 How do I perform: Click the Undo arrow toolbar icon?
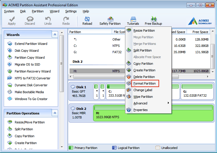tap(48, 19)
